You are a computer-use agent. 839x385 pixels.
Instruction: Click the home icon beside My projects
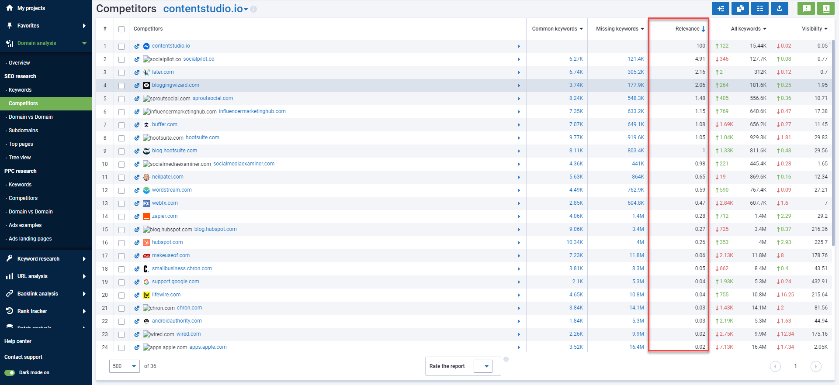[10, 8]
